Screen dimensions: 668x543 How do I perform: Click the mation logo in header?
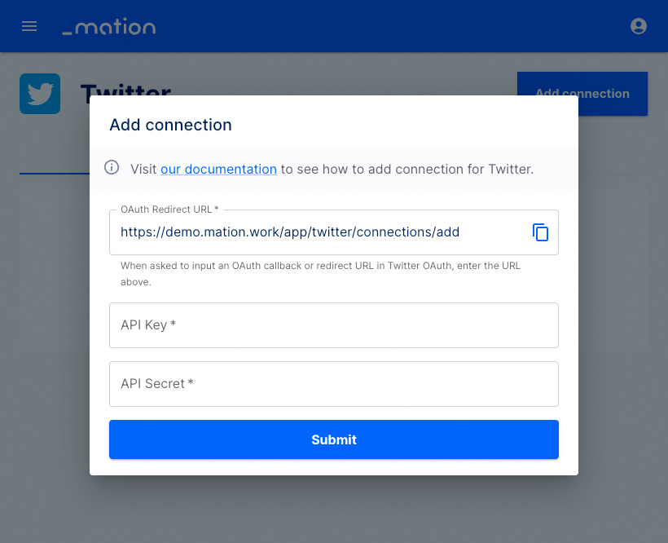[x=109, y=26]
